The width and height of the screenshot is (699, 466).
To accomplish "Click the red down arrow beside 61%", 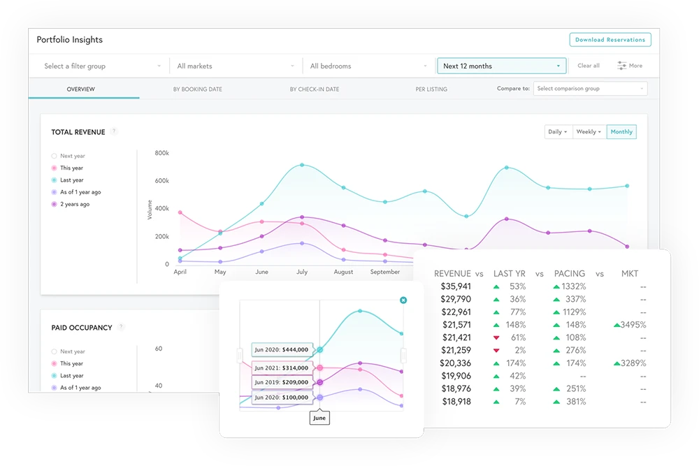I will coord(496,337).
